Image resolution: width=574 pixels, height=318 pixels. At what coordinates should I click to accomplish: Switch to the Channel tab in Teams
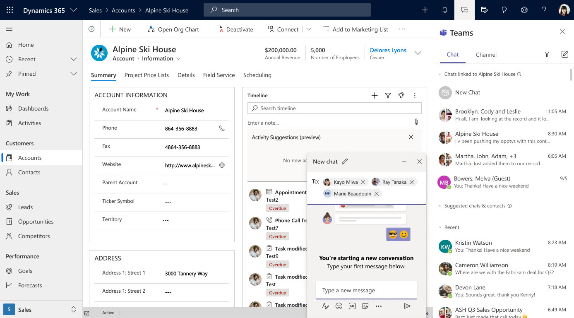pos(486,55)
